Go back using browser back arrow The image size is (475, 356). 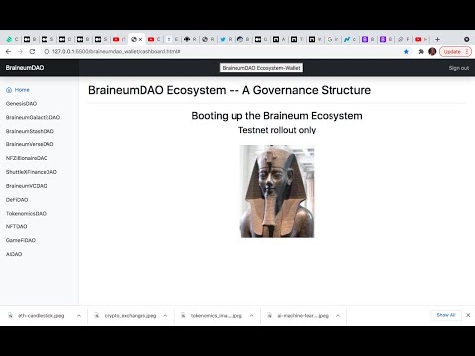point(8,52)
